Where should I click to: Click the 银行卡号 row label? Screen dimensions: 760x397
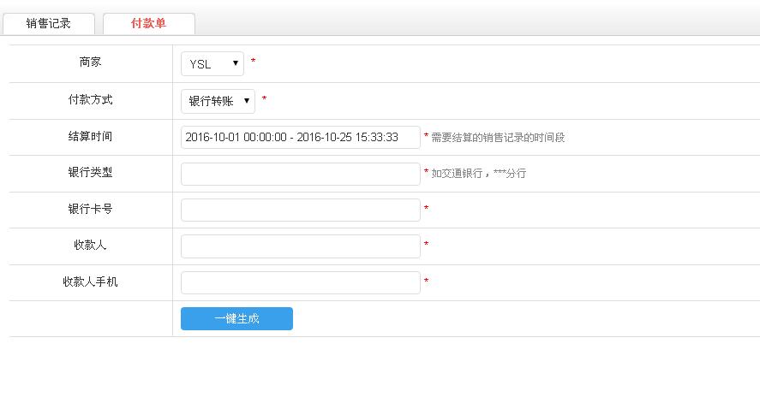coord(90,210)
